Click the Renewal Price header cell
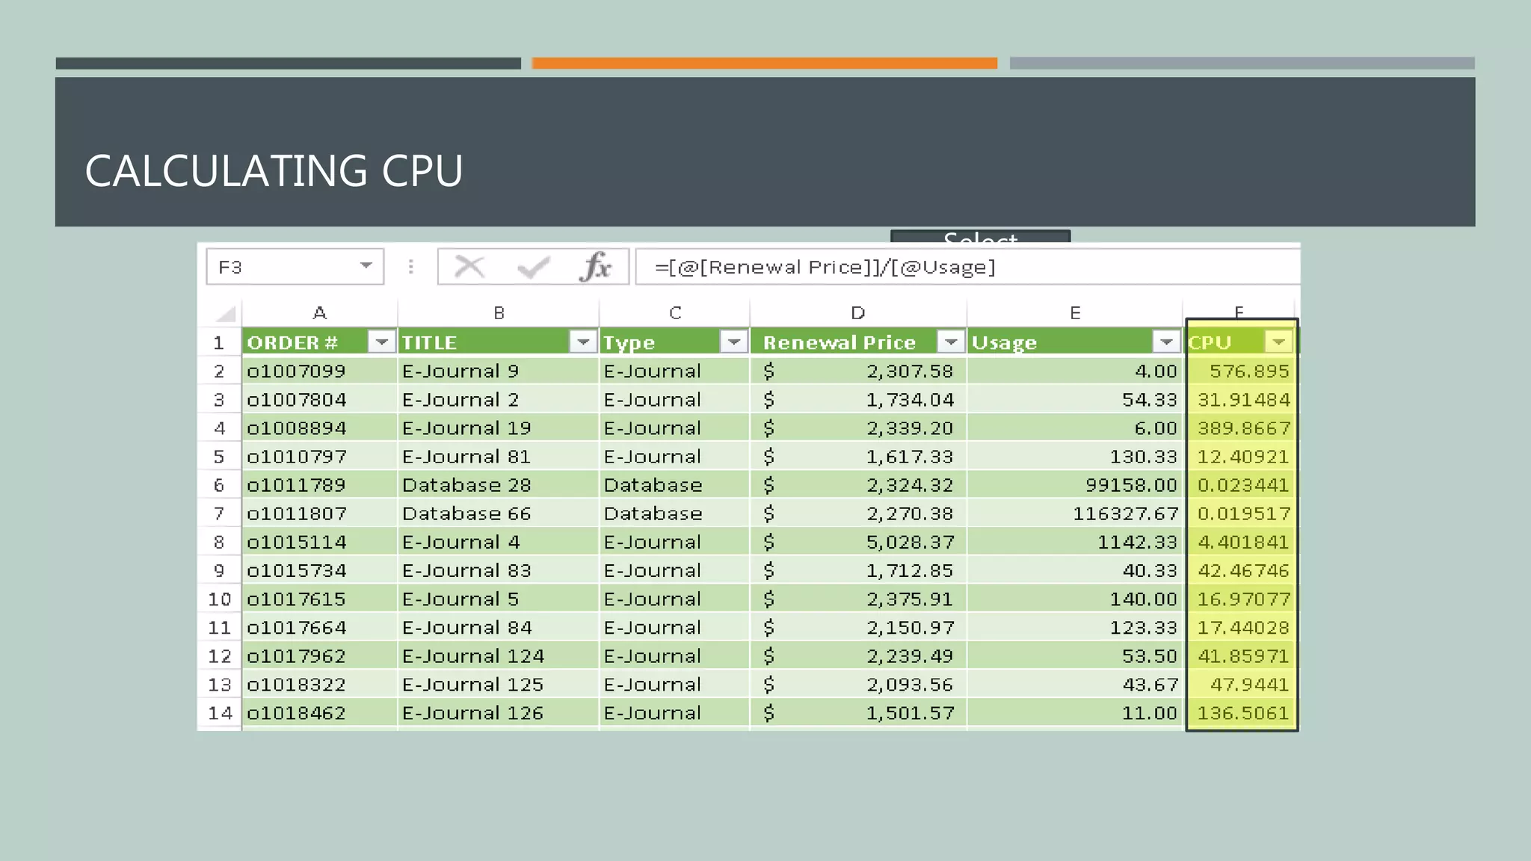Viewport: 1531px width, 861px height. pos(858,342)
